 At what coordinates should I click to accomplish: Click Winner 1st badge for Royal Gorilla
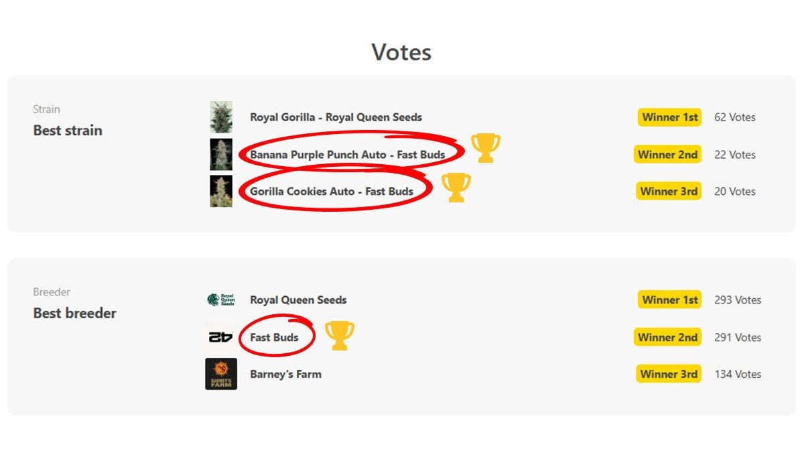pyautogui.click(x=669, y=117)
